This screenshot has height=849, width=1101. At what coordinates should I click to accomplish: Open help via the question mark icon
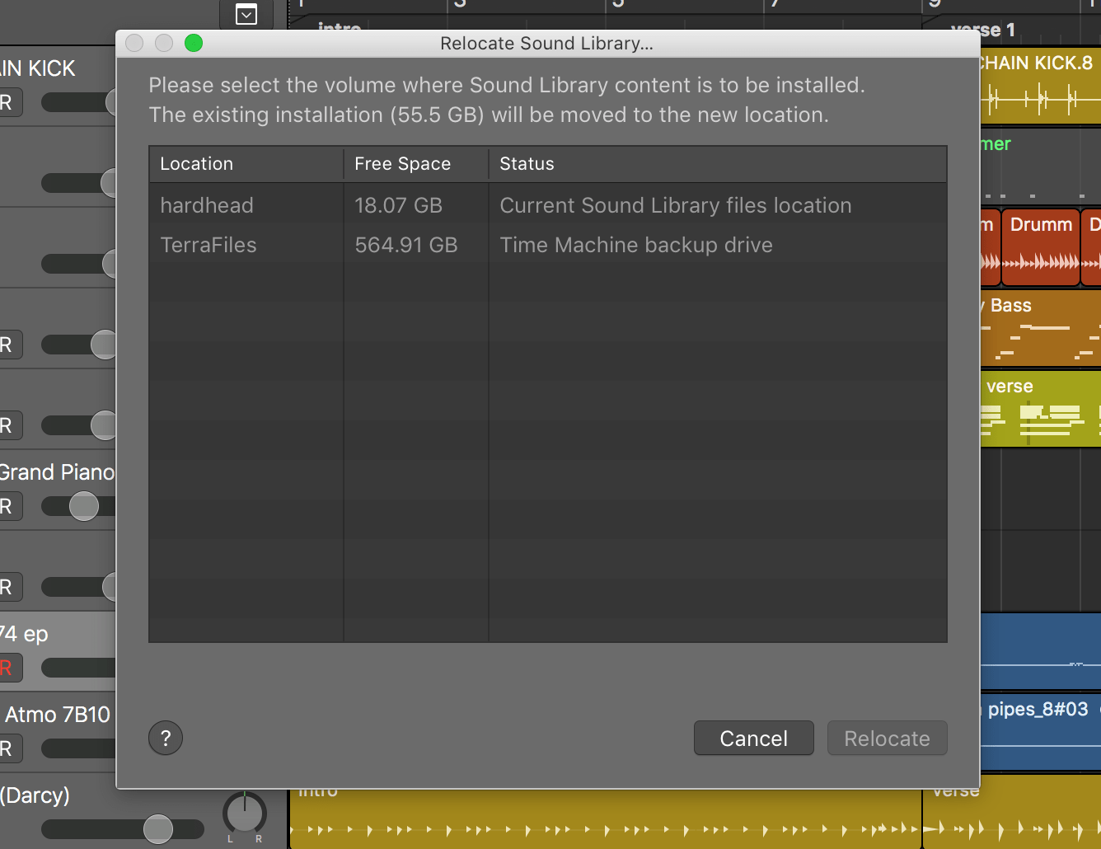(165, 738)
